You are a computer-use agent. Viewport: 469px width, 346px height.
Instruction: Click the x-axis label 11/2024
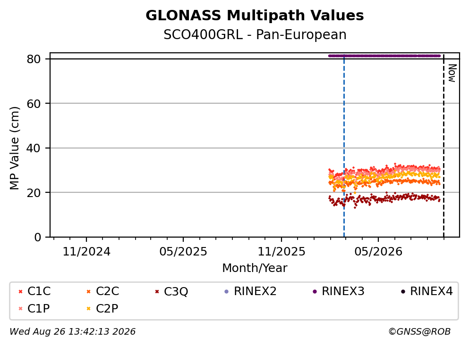86,252
